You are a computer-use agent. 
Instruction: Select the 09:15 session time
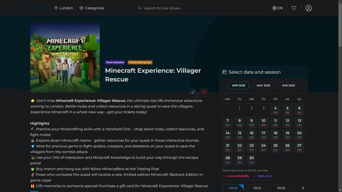point(257,188)
